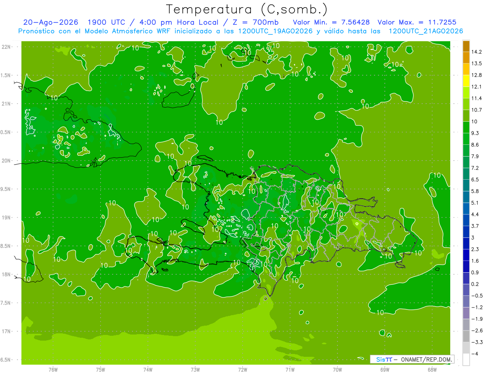Click the longitude axis label "73W"

click(x=195, y=370)
